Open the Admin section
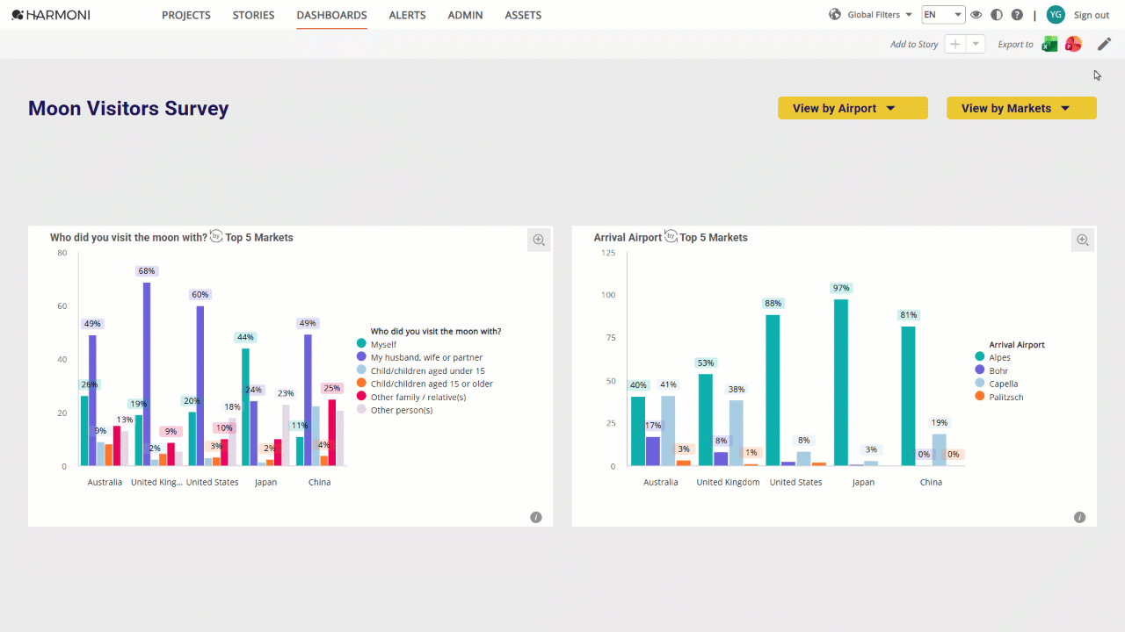Image resolution: width=1125 pixels, height=632 pixels. click(465, 15)
